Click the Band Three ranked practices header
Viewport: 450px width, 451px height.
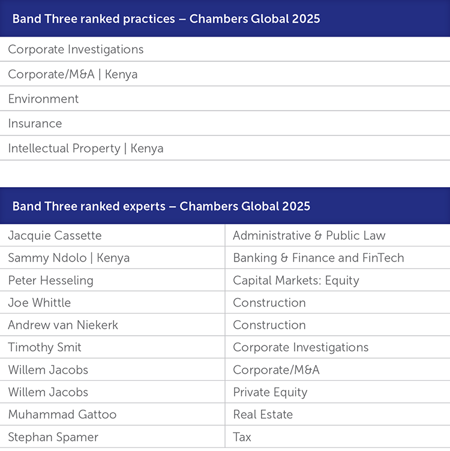click(x=225, y=18)
